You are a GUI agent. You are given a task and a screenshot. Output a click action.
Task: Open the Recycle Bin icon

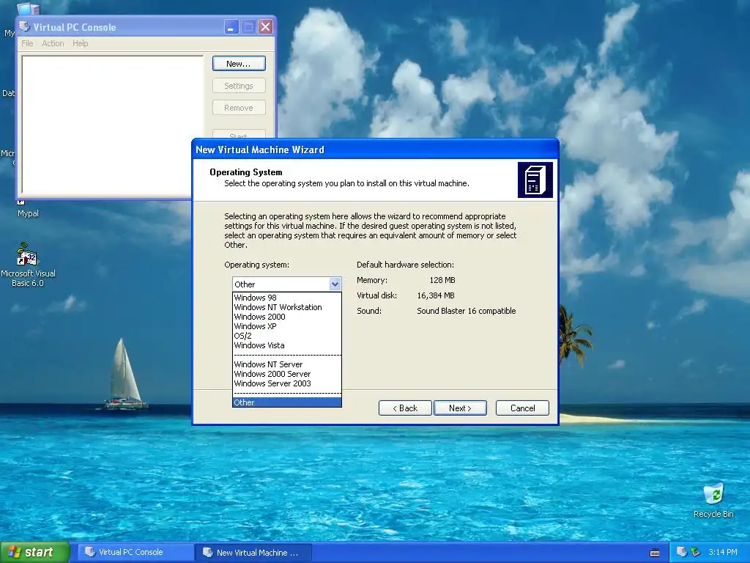point(713,501)
